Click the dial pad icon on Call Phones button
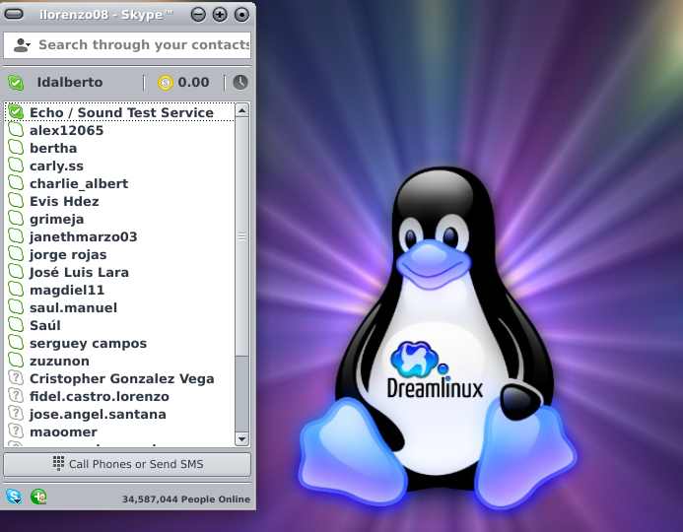683x532 pixels. tap(58, 464)
